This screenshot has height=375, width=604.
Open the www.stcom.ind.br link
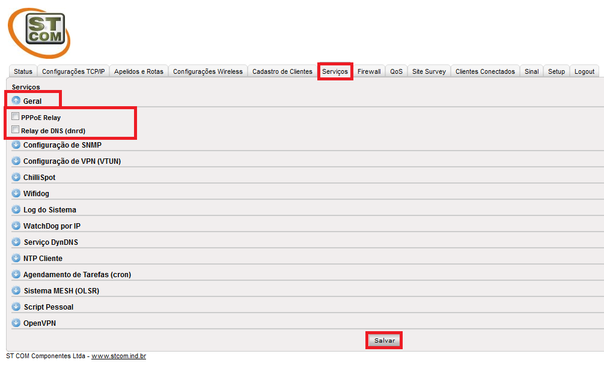(118, 356)
